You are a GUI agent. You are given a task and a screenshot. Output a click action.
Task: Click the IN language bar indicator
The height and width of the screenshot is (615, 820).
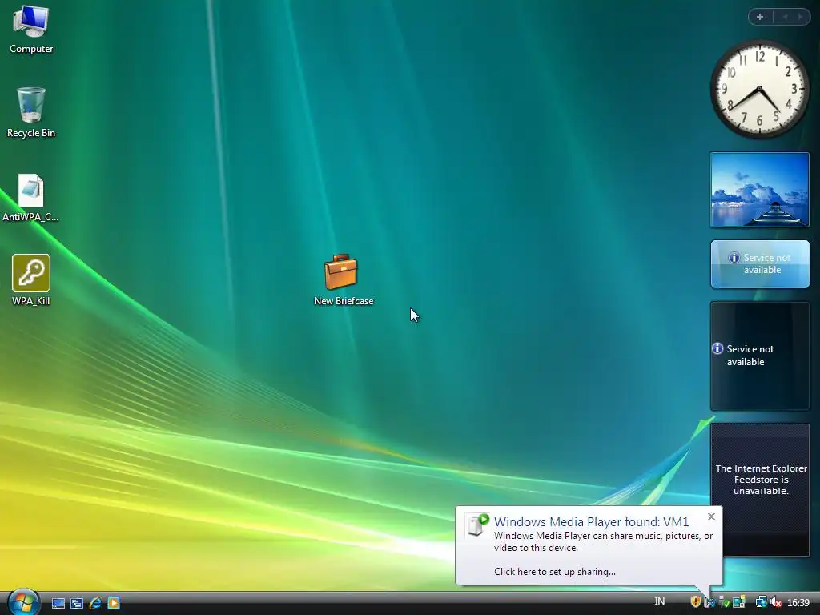click(x=660, y=601)
